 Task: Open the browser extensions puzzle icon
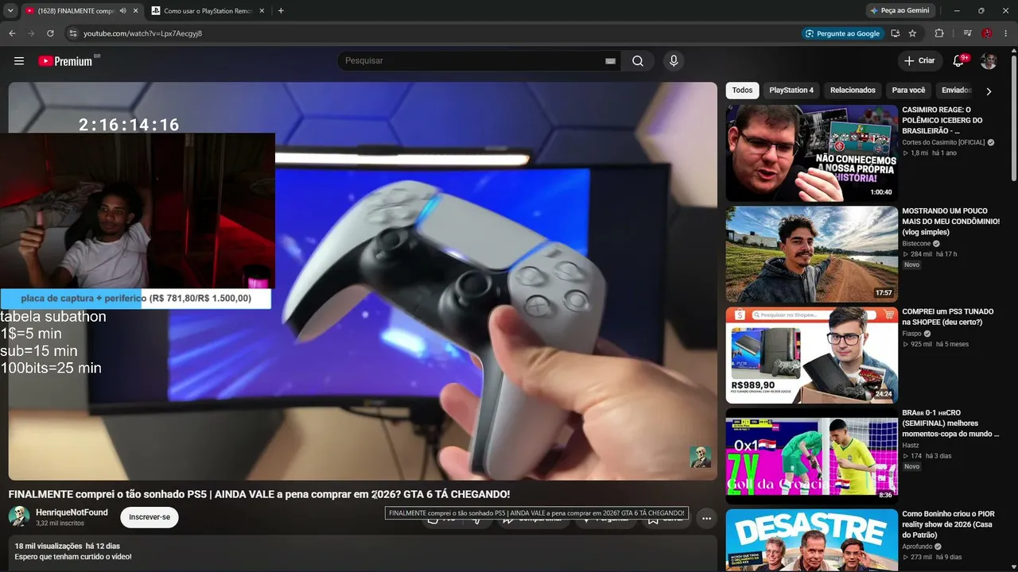coord(939,33)
